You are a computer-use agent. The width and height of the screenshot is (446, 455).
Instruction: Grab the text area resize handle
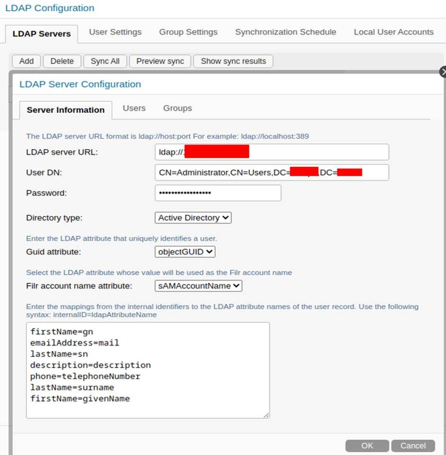[x=266, y=415]
